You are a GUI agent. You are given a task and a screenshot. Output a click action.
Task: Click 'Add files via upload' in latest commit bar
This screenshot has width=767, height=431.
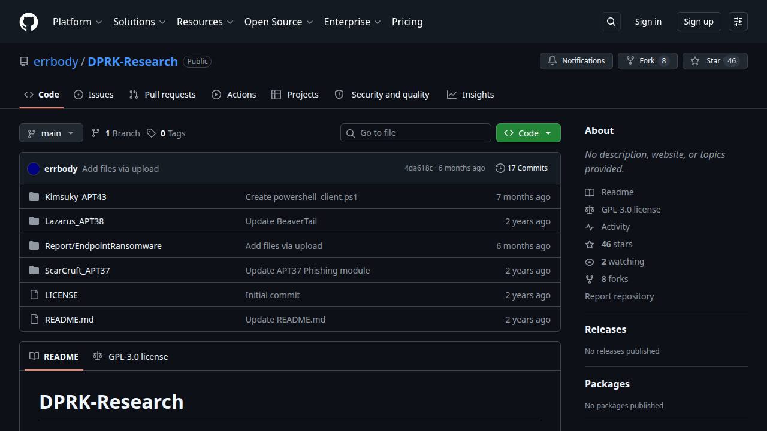coord(120,169)
